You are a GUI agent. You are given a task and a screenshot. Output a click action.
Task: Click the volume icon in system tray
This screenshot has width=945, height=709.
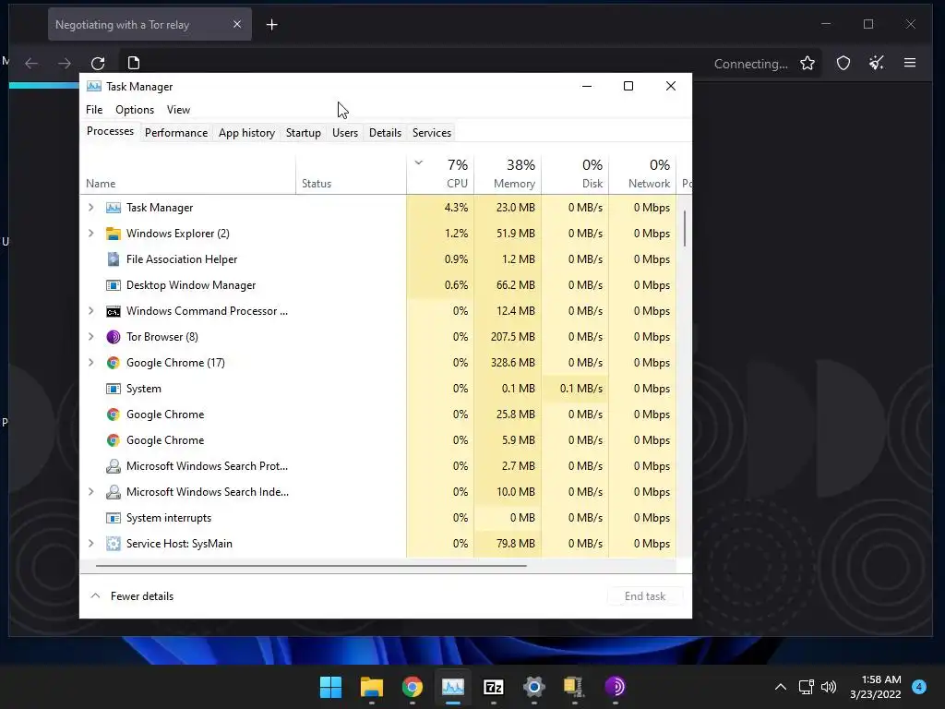[x=830, y=687]
